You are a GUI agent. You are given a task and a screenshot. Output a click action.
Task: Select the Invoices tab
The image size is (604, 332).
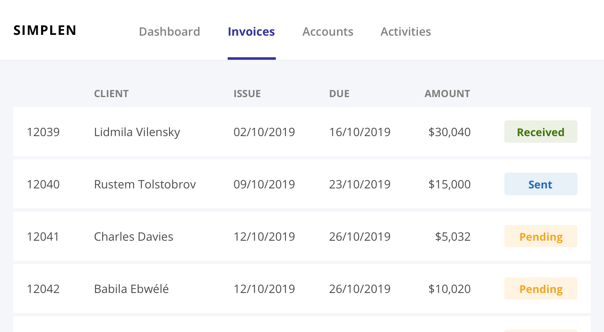tap(251, 32)
